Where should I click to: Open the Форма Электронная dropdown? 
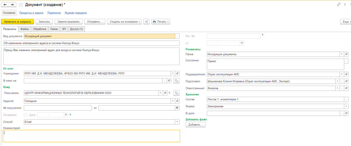pyautogui.click(x=346, y=106)
